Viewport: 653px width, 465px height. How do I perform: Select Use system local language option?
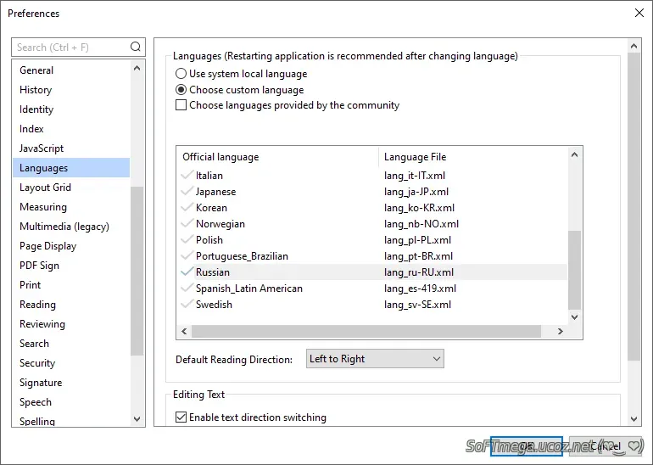[181, 74]
